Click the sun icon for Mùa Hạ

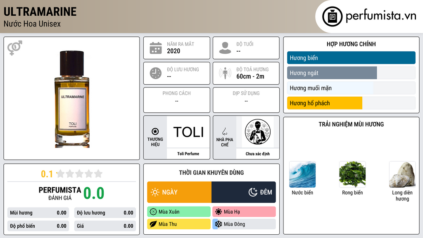point(219,212)
